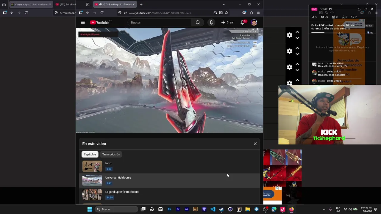The width and height of the screenshot is (381, 214).
Task: Go back in the YouTube browser window
Action: click(88, 13)
